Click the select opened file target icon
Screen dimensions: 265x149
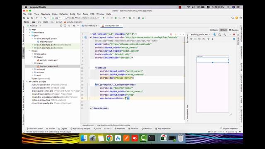coord(61,26)
